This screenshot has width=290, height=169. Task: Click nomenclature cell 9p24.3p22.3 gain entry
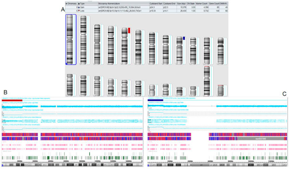(124, 7)
